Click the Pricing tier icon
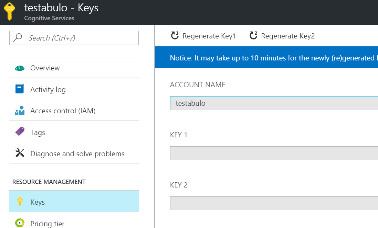378x228 pixels. [20, 223]
